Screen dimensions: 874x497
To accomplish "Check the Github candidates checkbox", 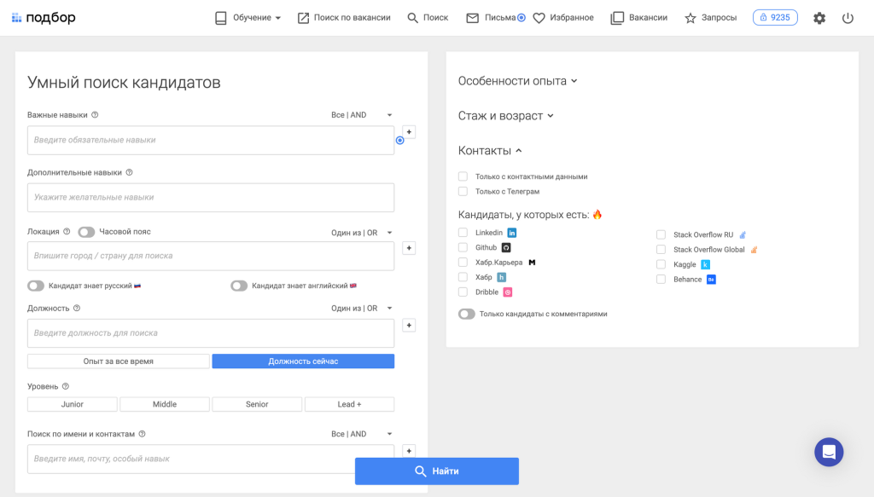I will point(463,247).
